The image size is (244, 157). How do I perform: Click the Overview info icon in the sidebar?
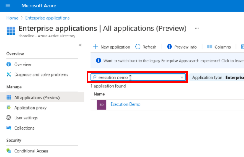[x=9, y=64]
